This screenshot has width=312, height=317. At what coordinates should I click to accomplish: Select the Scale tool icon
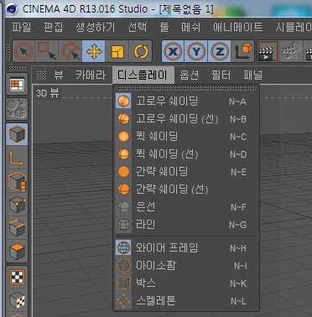point(117,51)
